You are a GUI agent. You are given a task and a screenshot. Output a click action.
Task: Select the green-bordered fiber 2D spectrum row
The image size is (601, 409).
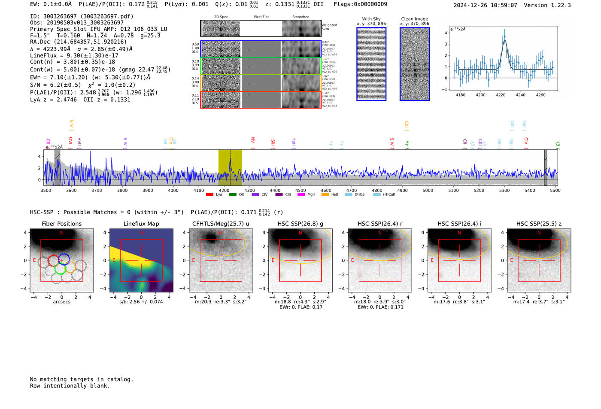(261, 66)
